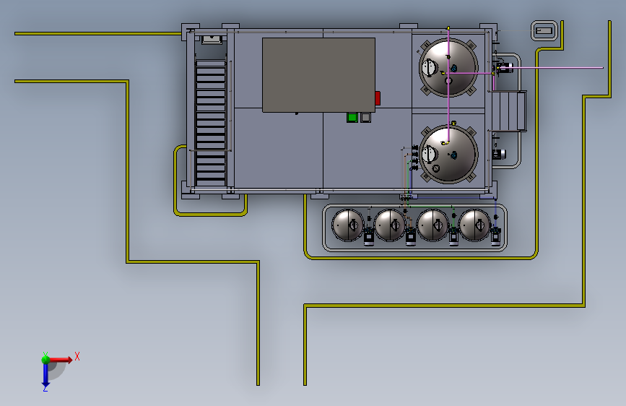Select the rightmost small tank in row
626x406 pixels.
pyautogui.click(x=475, y=225)
